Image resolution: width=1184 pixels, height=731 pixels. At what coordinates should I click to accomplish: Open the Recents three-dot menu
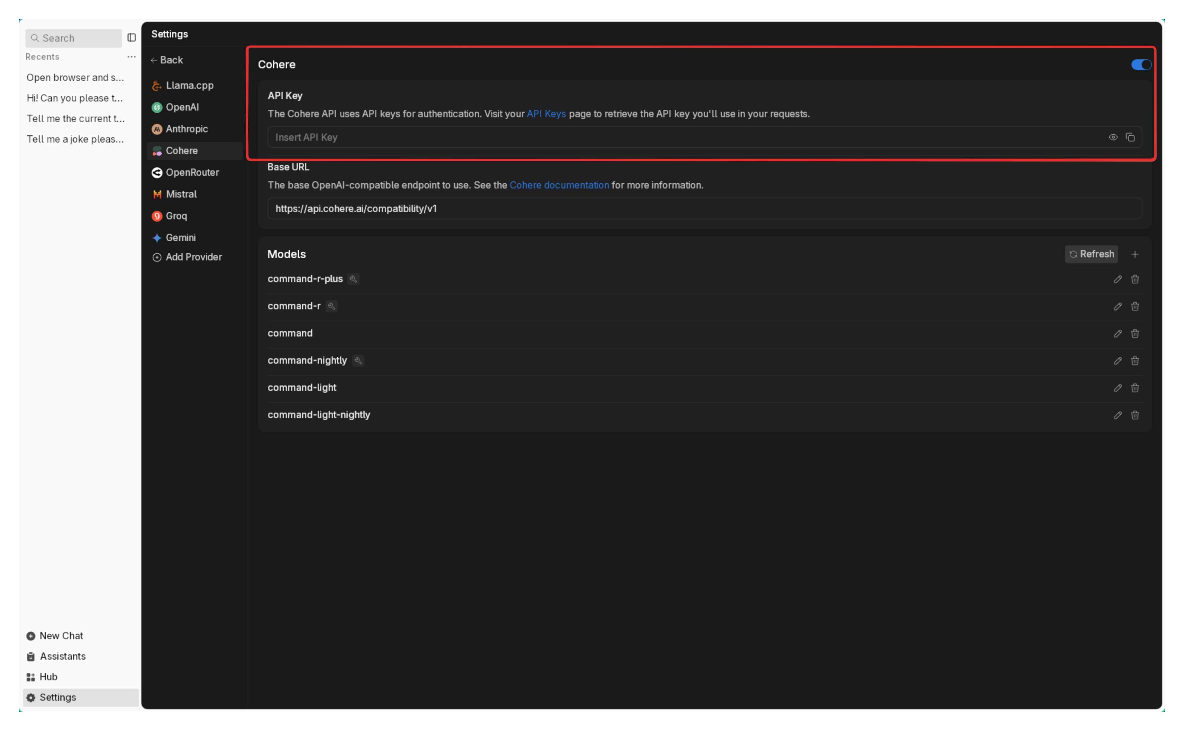click(x=131, y=56)
